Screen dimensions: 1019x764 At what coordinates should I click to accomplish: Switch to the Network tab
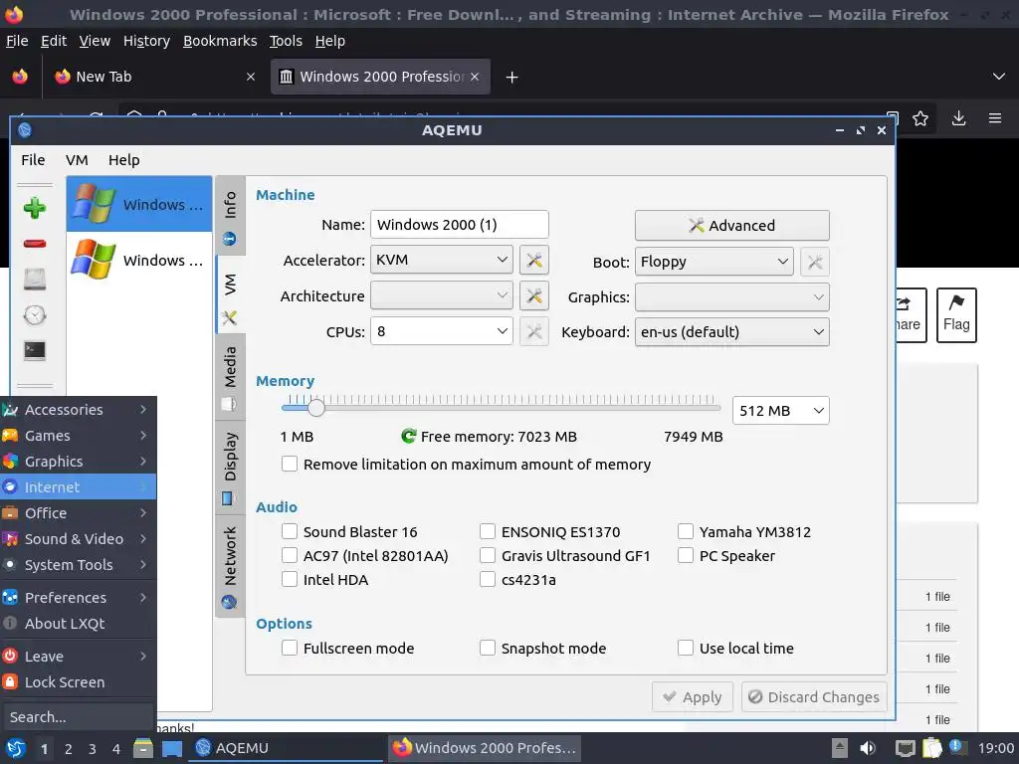pos(230,566)
